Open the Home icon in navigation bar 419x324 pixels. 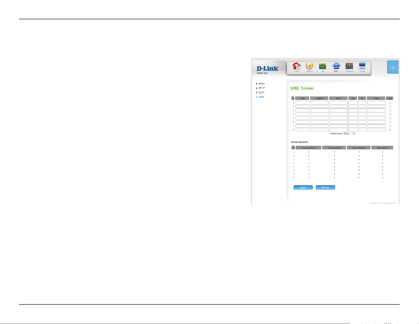[296, 66]
